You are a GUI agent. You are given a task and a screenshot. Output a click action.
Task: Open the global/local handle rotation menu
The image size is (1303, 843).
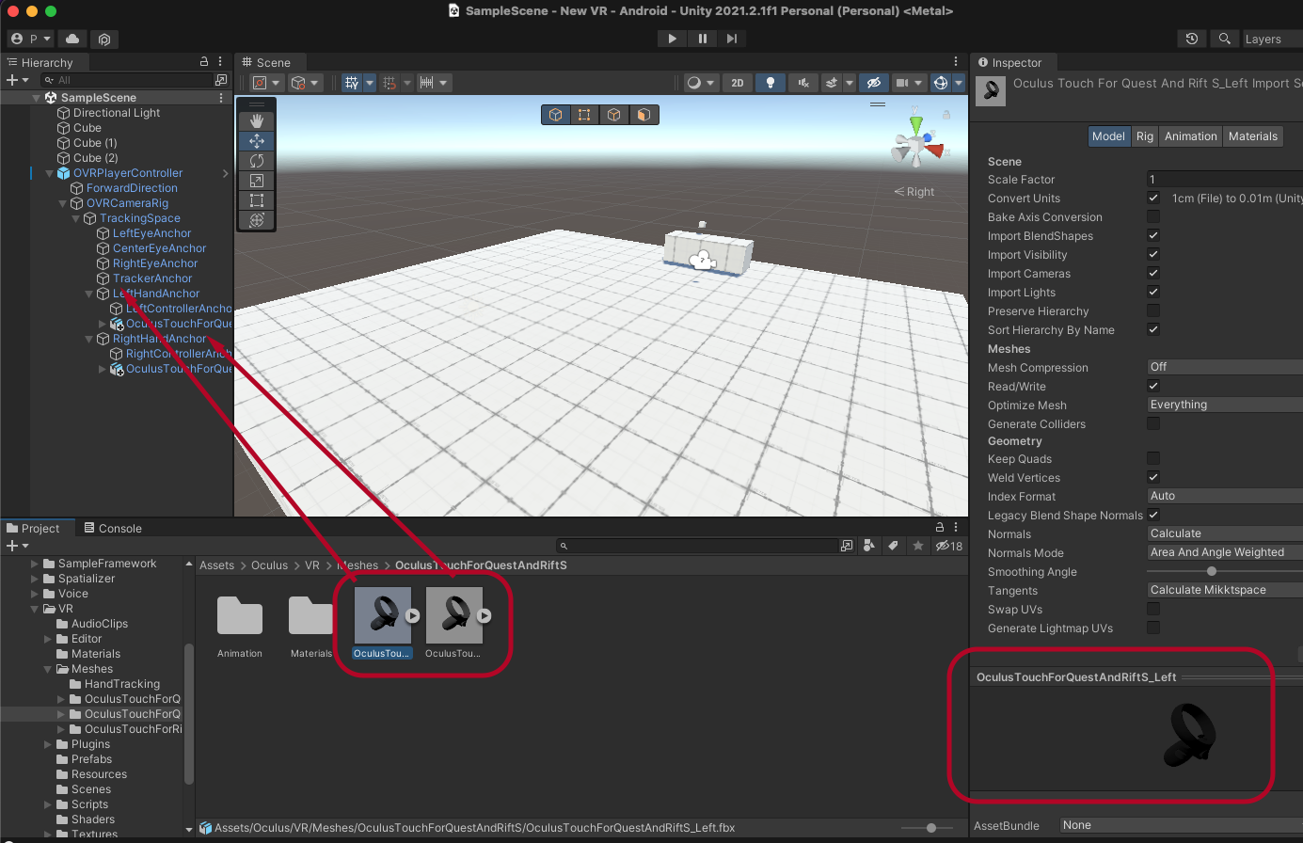tap(306, 83)
